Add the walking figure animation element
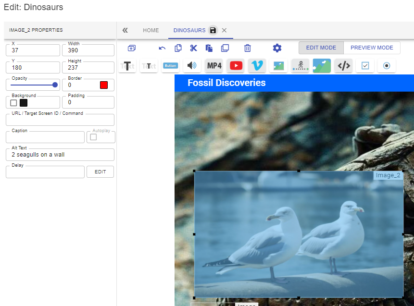This screenshot has width=414, height=306. point(300,66)
